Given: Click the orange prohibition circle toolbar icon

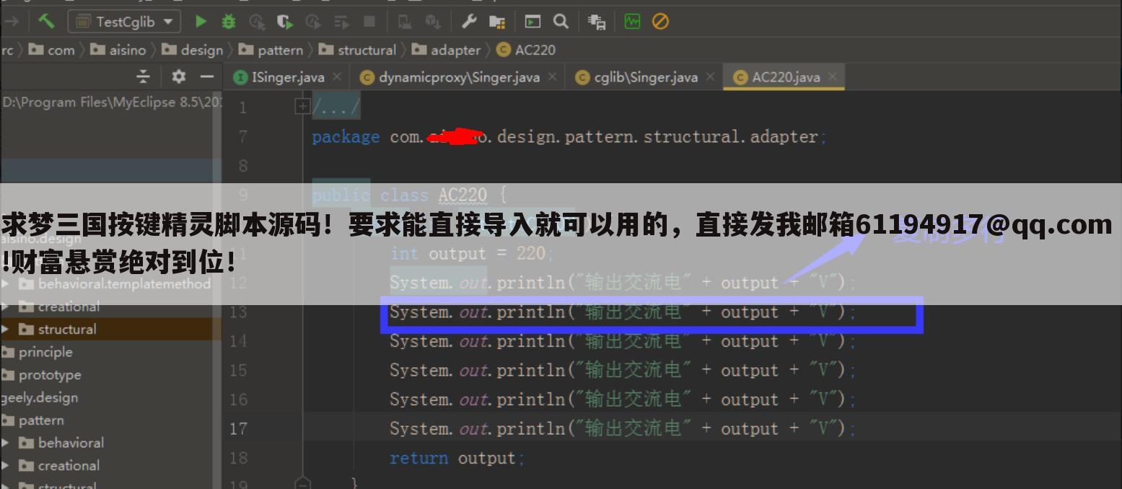Looking at the screenshot, I should click(x=660, y=22).
